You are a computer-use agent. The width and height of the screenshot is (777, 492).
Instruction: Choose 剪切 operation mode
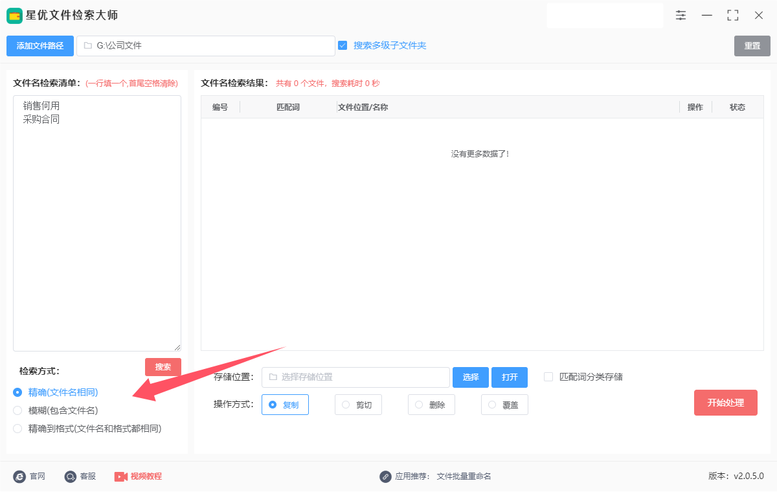(x=358, y=405)
